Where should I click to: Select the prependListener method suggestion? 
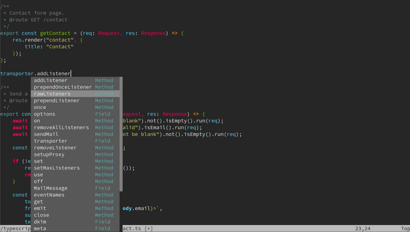point(57,100)
